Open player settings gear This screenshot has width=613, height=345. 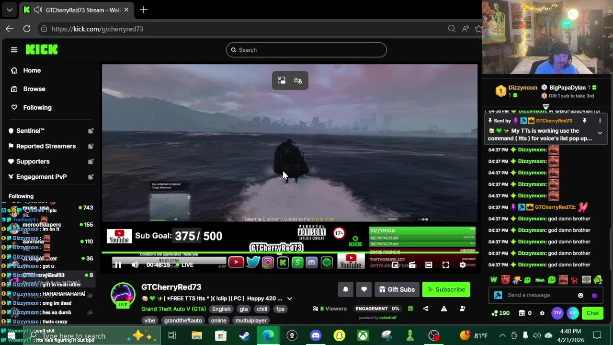point(462,264)
